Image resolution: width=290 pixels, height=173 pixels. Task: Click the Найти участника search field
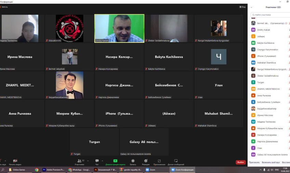pyautogui.click(x=270, y=15)
